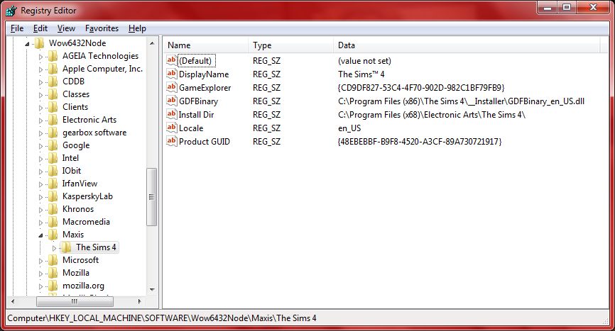Viewport: 615px width, 331px height.
Task: Click the Classes folder icon
Action: pos(53,94)
